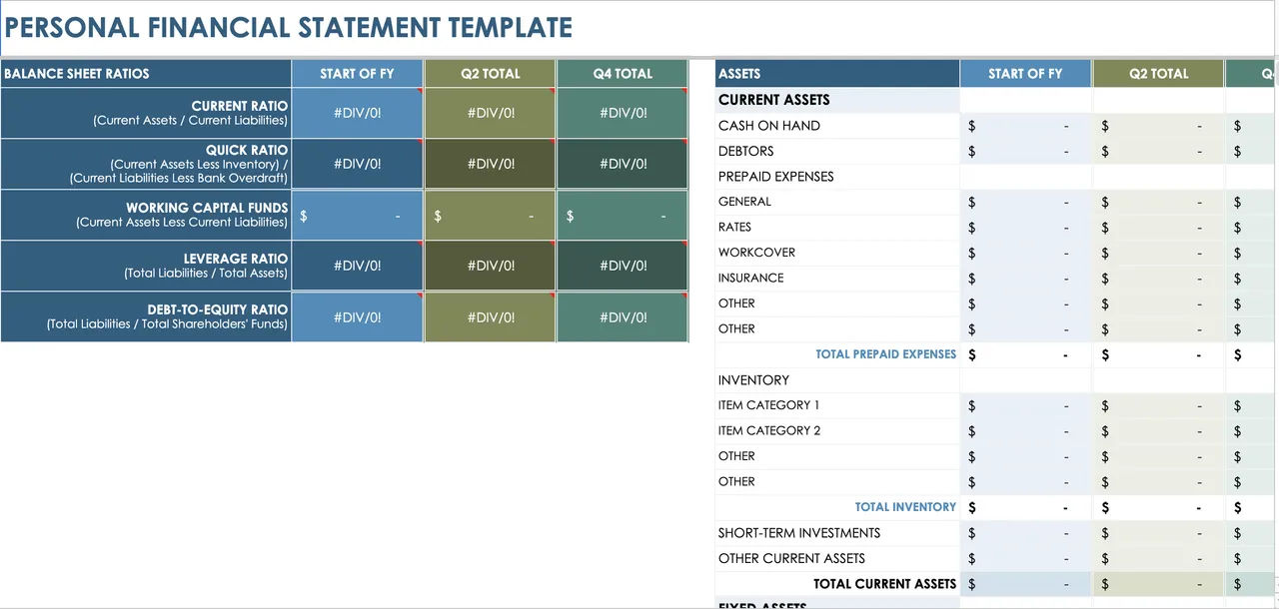This screenshot has height=609, width=1279.
Task: Click Rates Start of FY amount cell
Action: 1026,228
